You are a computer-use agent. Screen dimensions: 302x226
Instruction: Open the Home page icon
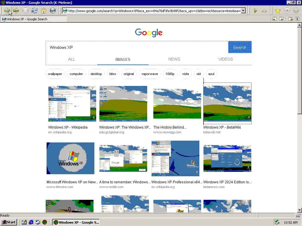(44, 11)
